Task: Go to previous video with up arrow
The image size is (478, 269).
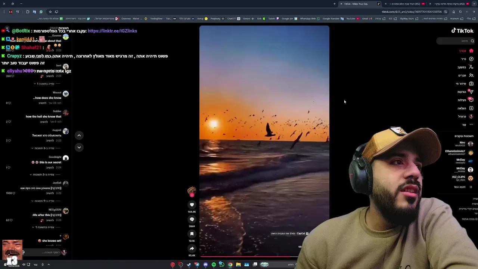Action: tap(79, 135)
